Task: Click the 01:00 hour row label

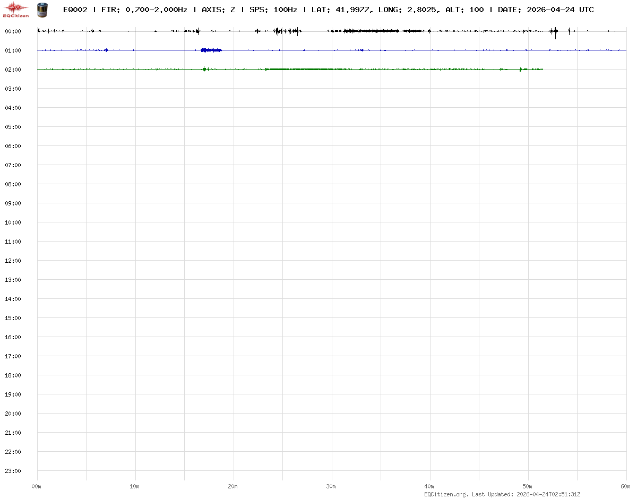Action: tap(13, 50)
